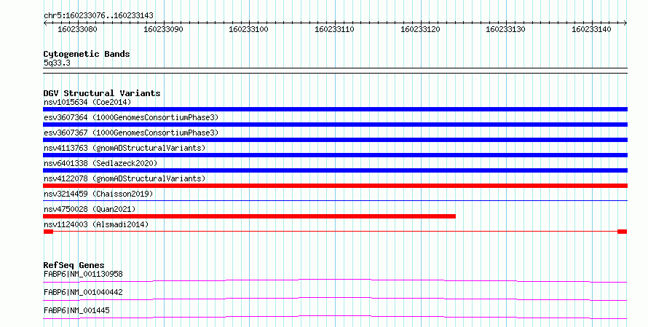This screenshot has width=648, height=327.
Task: Open variant nsv1015634 (Coe2014) label
Action: [87, 102]
